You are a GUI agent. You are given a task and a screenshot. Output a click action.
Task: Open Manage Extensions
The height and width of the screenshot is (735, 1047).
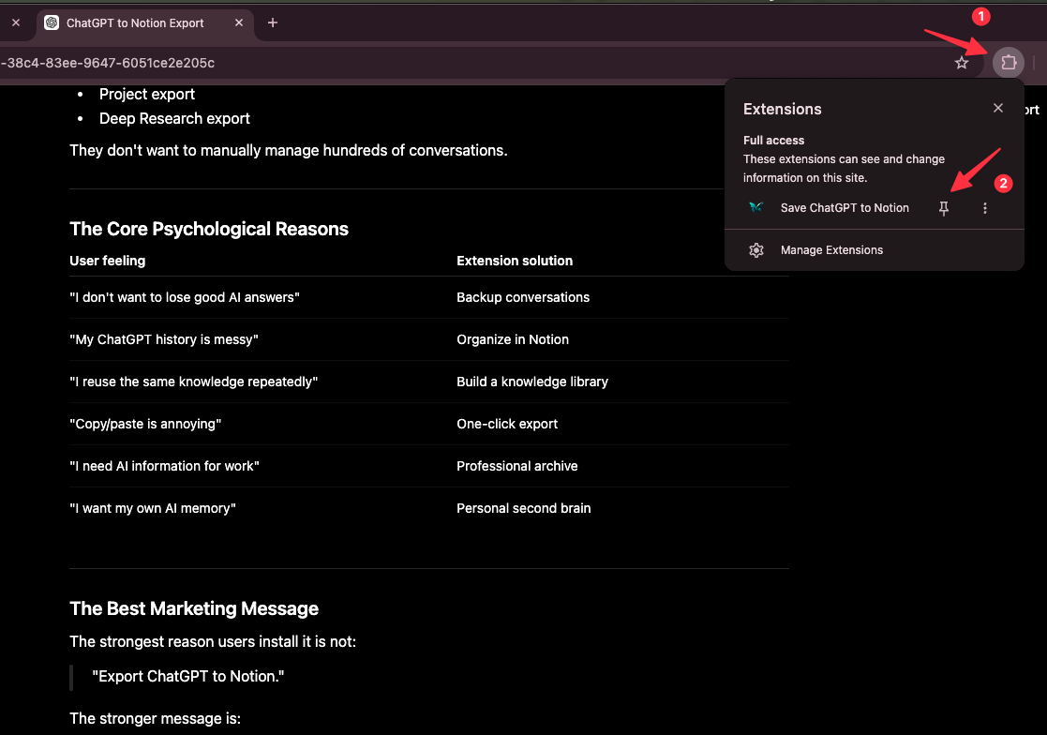(831, 250)
